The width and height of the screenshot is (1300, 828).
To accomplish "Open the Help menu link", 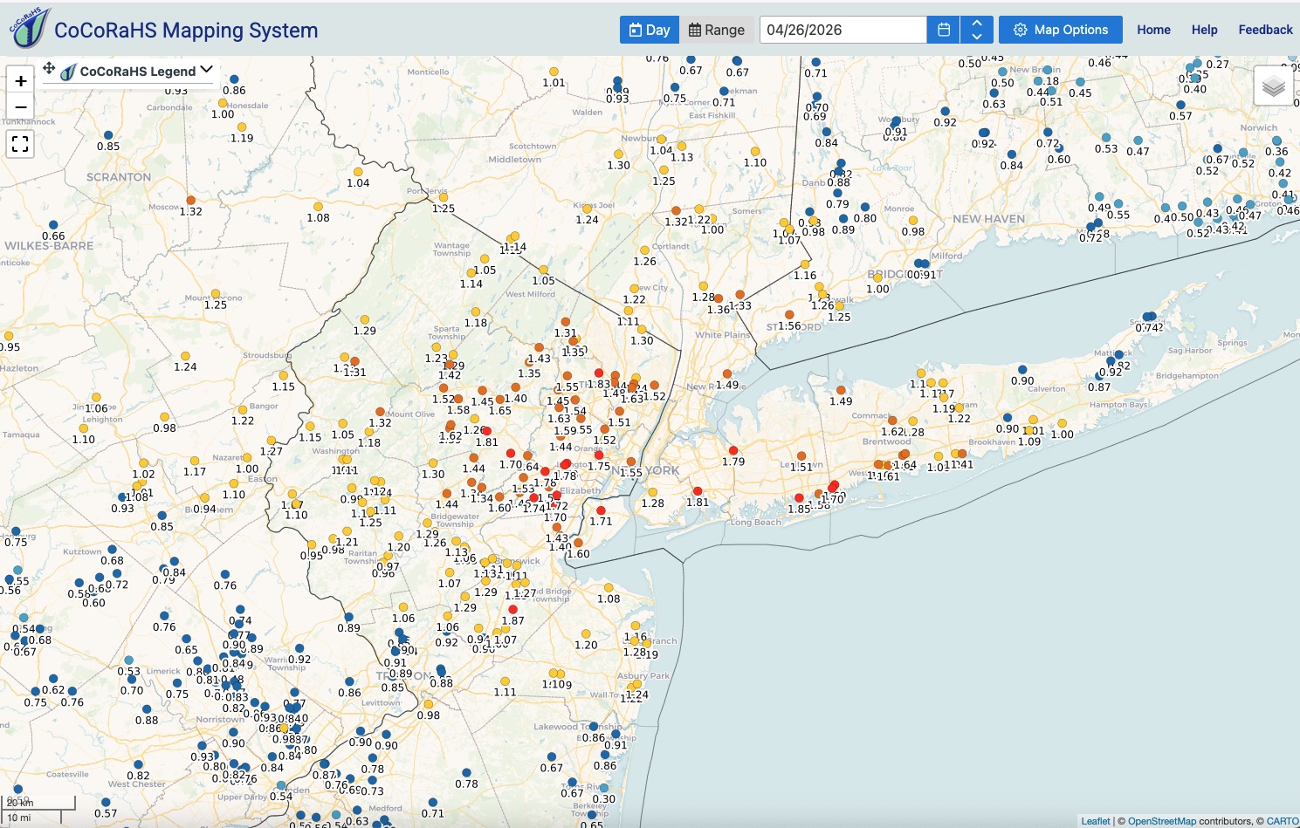I will (1204, 30).
